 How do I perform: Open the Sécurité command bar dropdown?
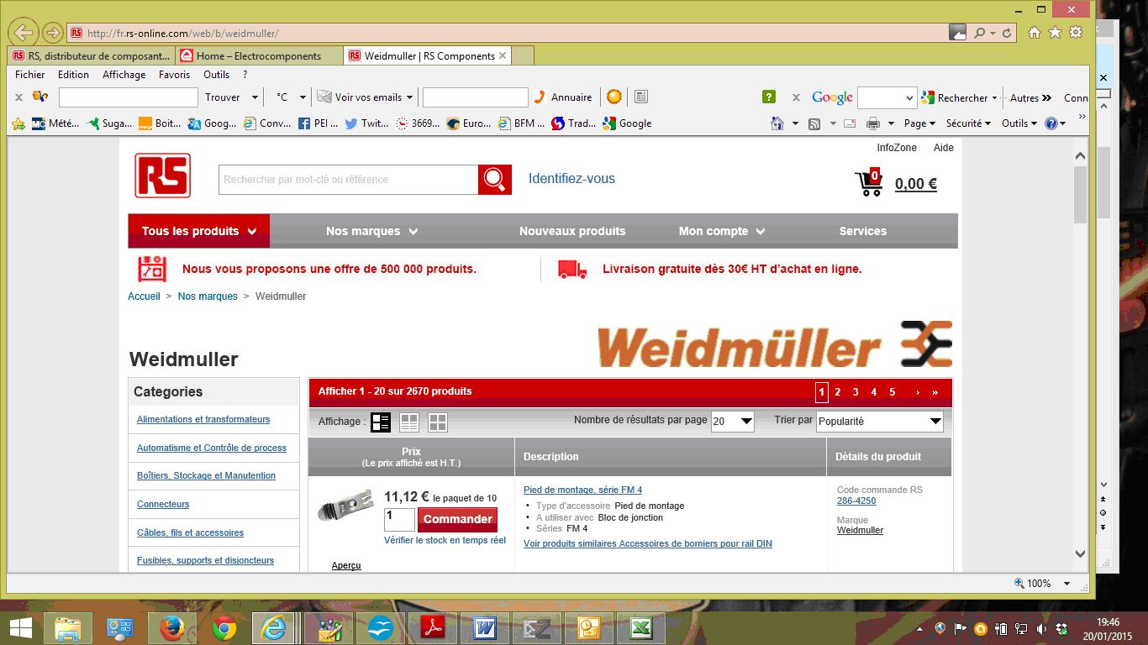click(x=969, y=123)
